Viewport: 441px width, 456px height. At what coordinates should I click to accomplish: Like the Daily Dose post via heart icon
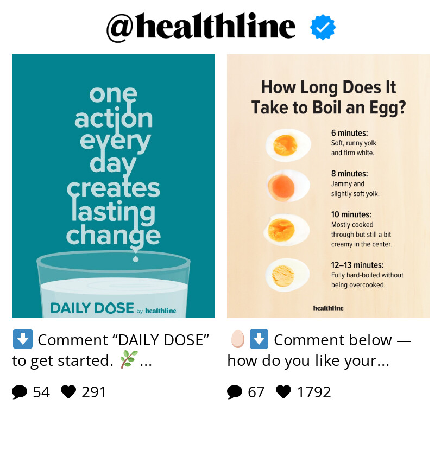(x=67, y=391)
